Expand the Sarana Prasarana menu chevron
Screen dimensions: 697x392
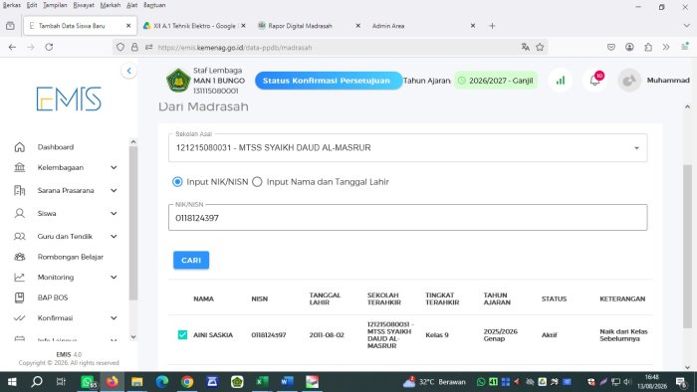click(114, 190)
